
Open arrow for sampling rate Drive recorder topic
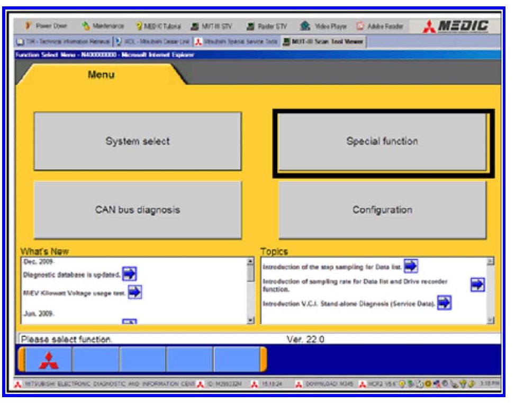pyautogui.click(x=477, y=284)
